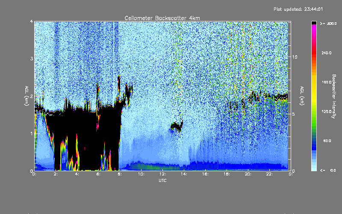The image size is (342, 214).
Task: Click the '22:' UTC tick label
Action: click(269, 174)
